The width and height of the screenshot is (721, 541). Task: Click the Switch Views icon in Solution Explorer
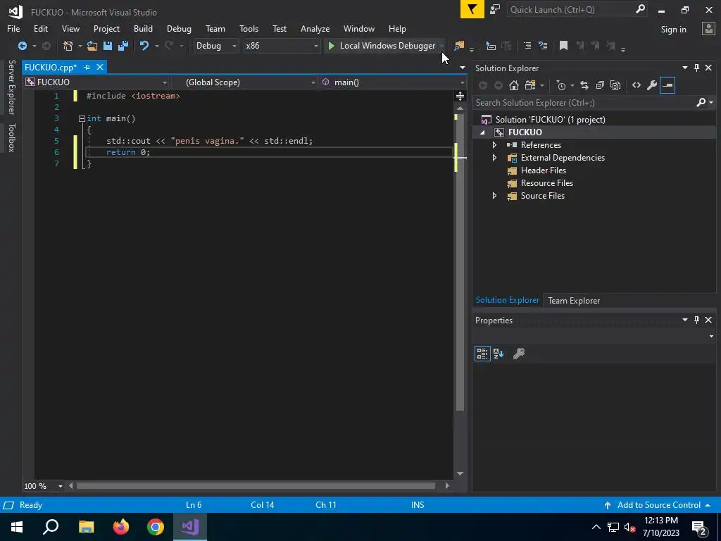tap(530, 85)
